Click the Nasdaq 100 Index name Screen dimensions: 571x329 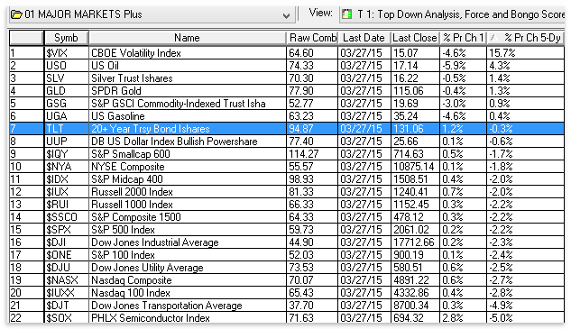131,293
